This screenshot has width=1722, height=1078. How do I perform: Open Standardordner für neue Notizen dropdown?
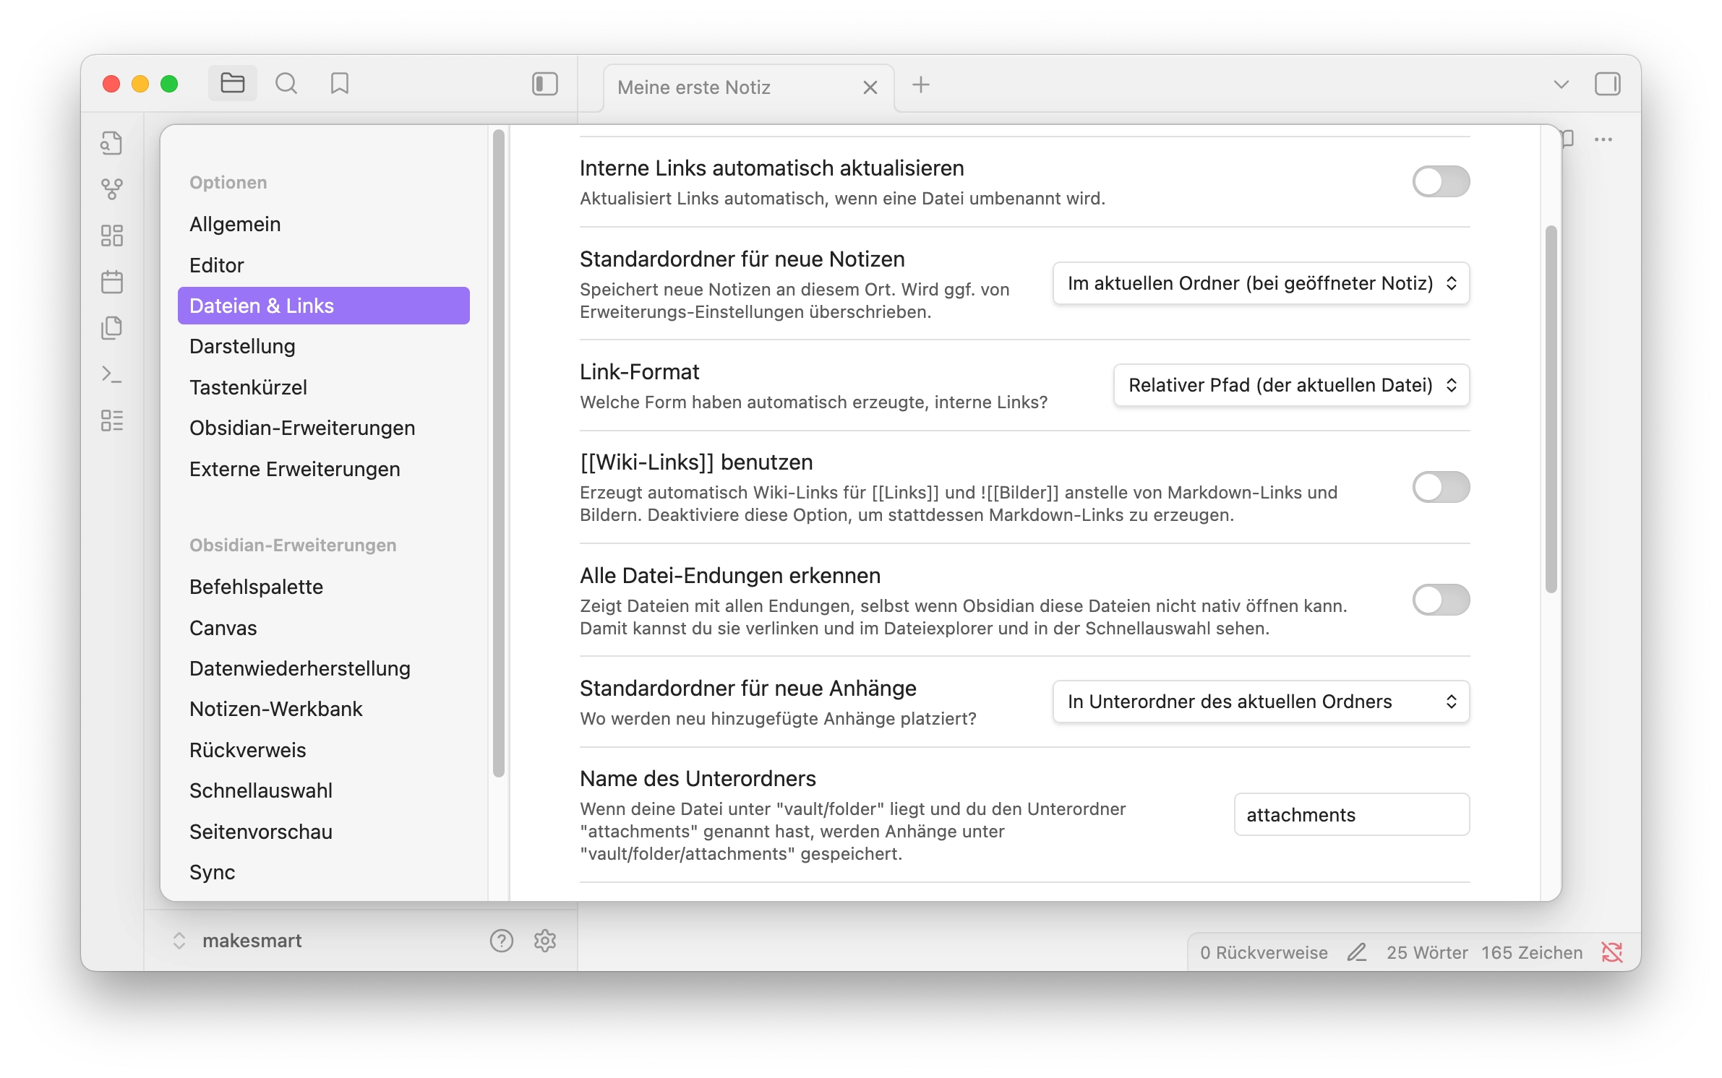pyautogui.click(x=1261, y=283)
